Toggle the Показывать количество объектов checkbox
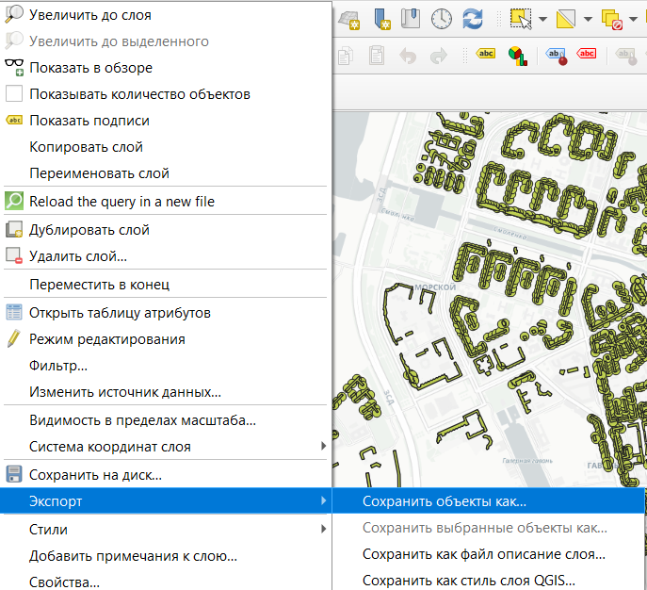This screenshot has height=590, width=647. [x=14, y=93]
